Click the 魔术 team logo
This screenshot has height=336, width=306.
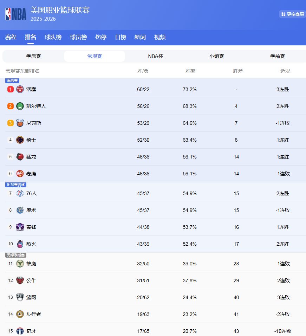[20, 210]
